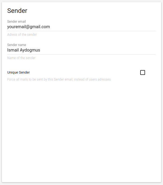The height and width of the screenshot is (185, 163).
Task: Click 'instead of users adresses' description text
Action: (92, 79)
